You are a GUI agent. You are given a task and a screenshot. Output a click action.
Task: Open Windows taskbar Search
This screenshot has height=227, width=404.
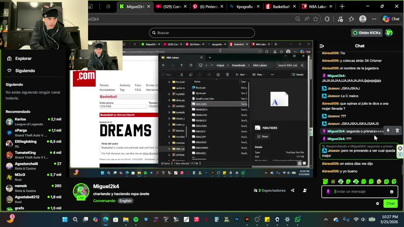75,219
